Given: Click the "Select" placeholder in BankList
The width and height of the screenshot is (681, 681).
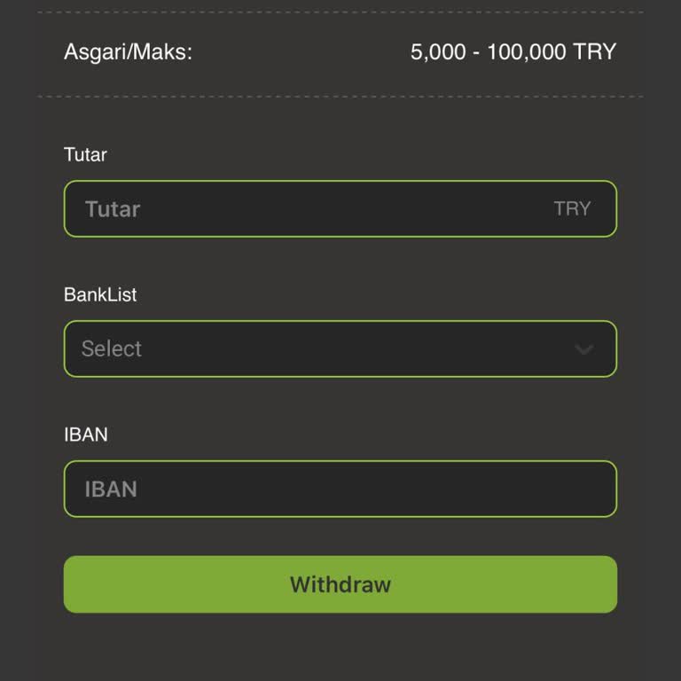Looking at the screenshot, I should coord(112,348).
